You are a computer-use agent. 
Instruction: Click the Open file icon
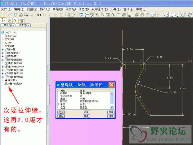click(10, 15)
